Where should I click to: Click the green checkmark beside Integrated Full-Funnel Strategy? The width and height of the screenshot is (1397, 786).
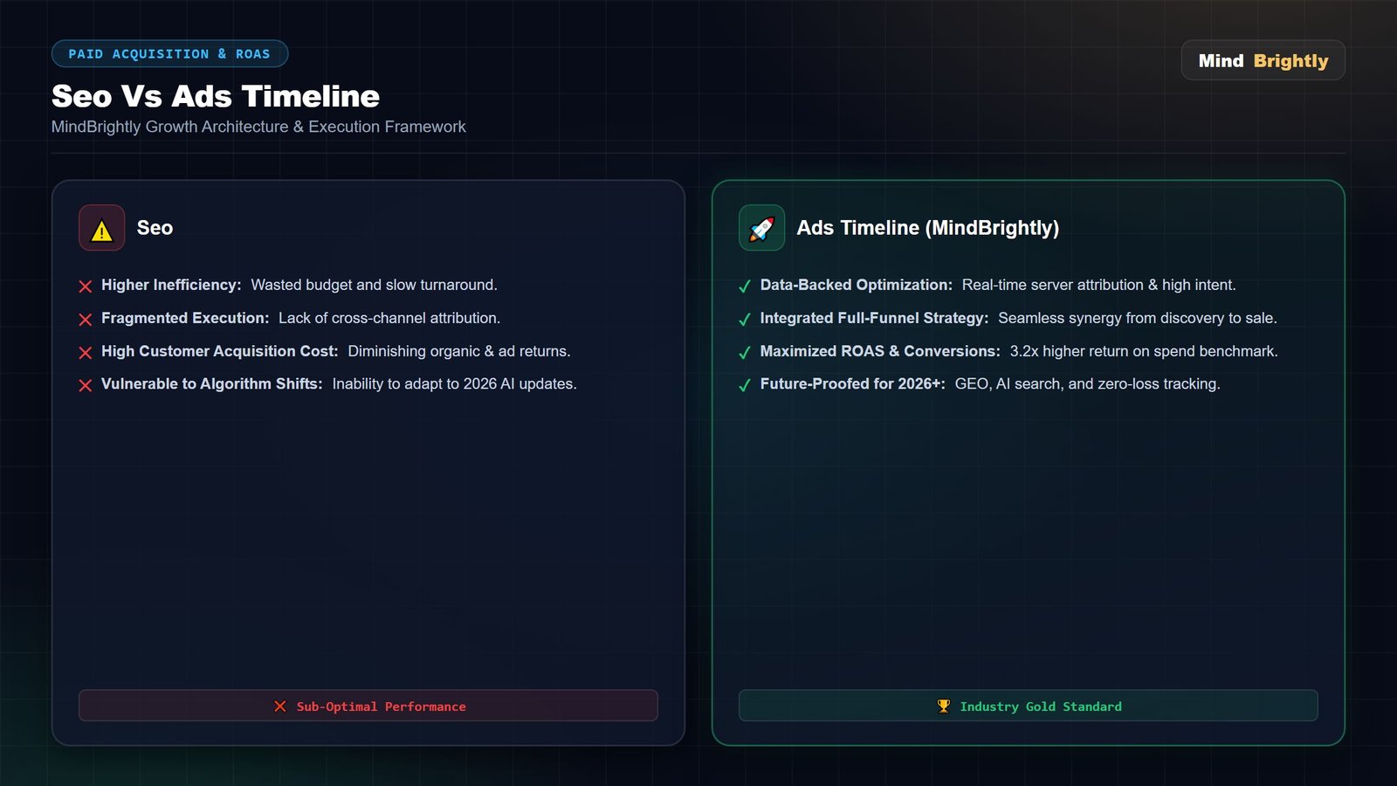click(x=745, y=320)
